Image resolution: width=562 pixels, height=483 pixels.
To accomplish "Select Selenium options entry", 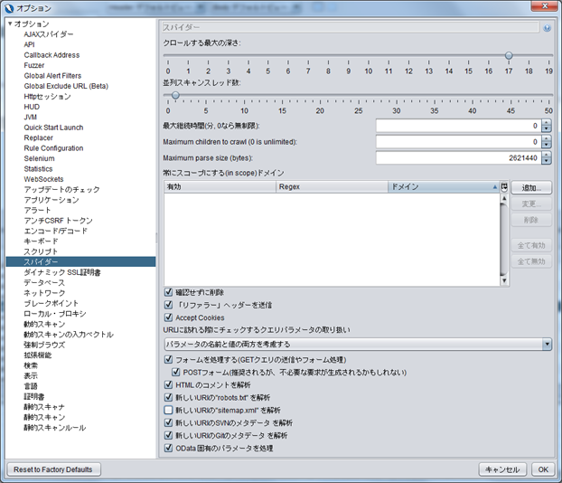I will 39,158.
